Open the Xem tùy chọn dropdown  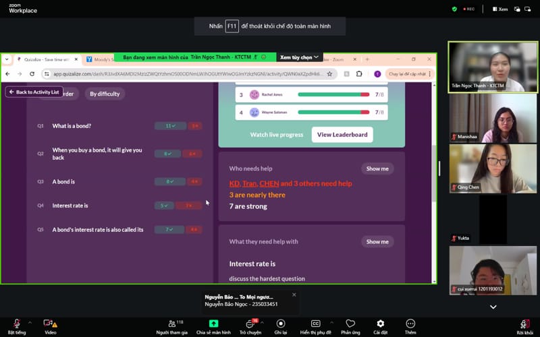[300, 57]
